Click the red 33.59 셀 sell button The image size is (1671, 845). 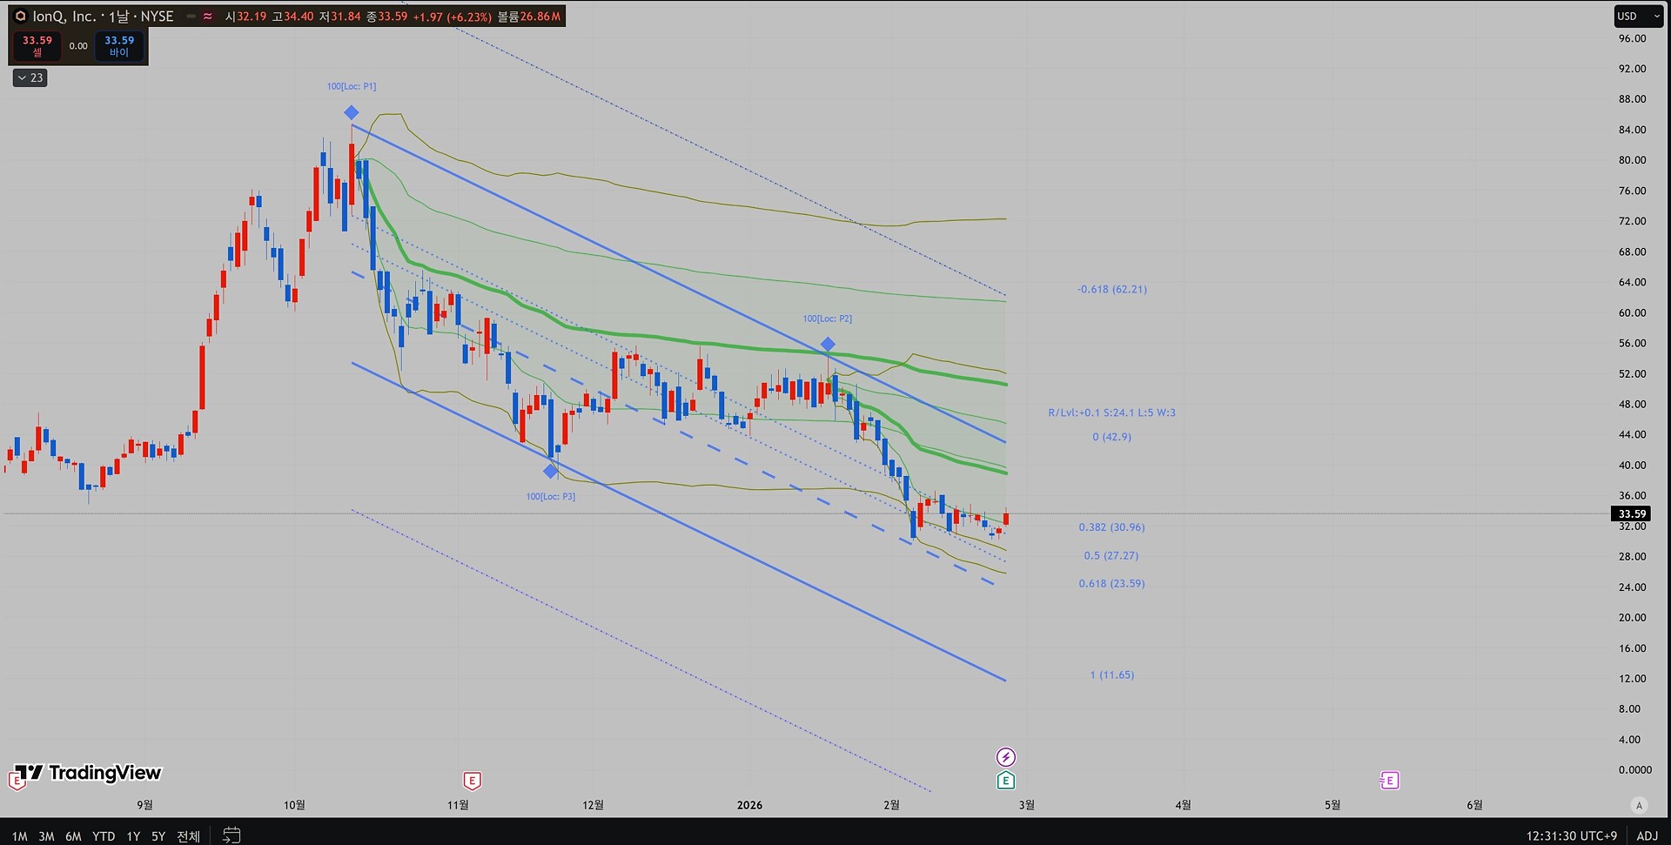pos(37,46)
